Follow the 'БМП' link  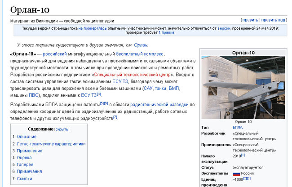(x=174, y=89)
